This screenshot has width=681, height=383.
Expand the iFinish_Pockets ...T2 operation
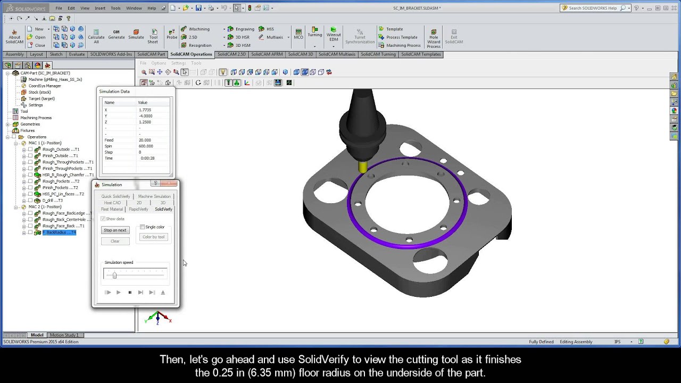click(24, 188)
